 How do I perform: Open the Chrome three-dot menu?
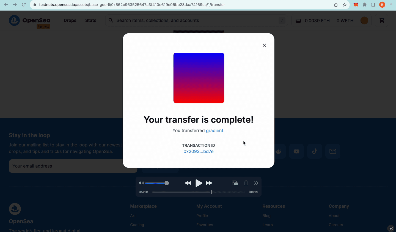tap(391, 5)
